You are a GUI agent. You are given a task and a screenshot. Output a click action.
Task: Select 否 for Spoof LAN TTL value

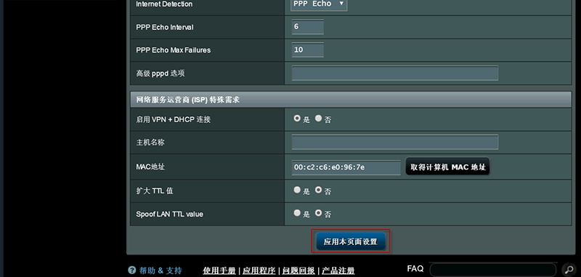(x=319, y=213)
